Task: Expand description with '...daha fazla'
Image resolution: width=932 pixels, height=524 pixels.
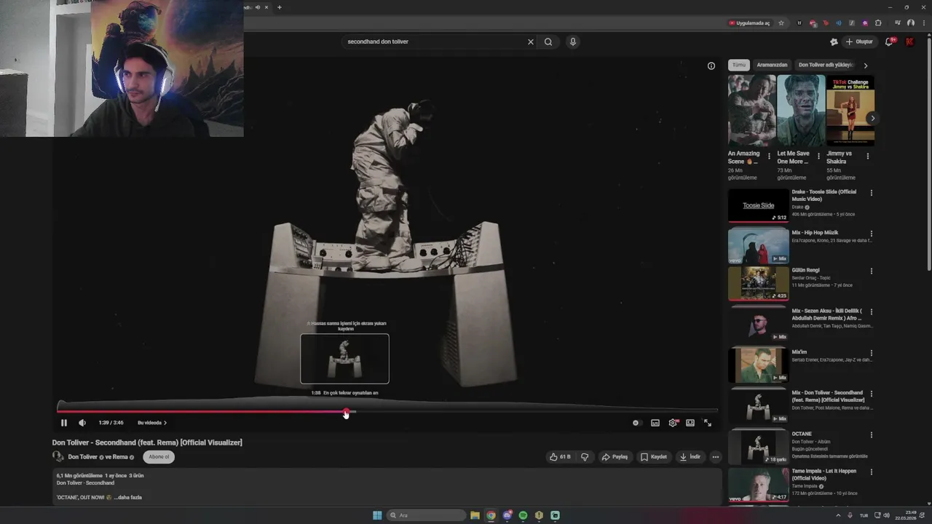Action: coord(127,498)
